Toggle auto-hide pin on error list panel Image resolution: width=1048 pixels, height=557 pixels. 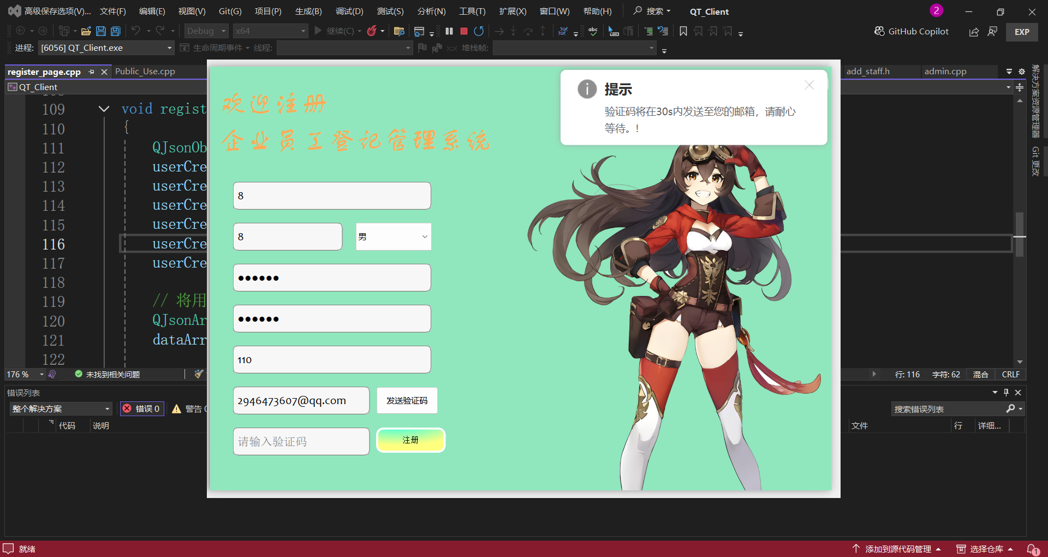(x=1006, y=392)
